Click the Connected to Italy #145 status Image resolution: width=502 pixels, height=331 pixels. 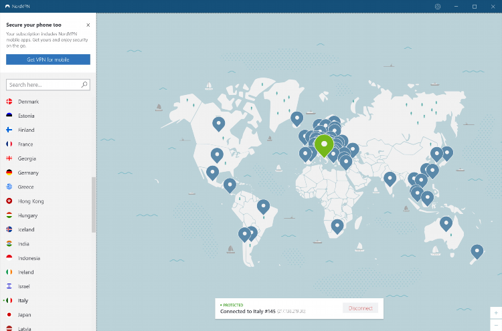(x=248, y=312)
